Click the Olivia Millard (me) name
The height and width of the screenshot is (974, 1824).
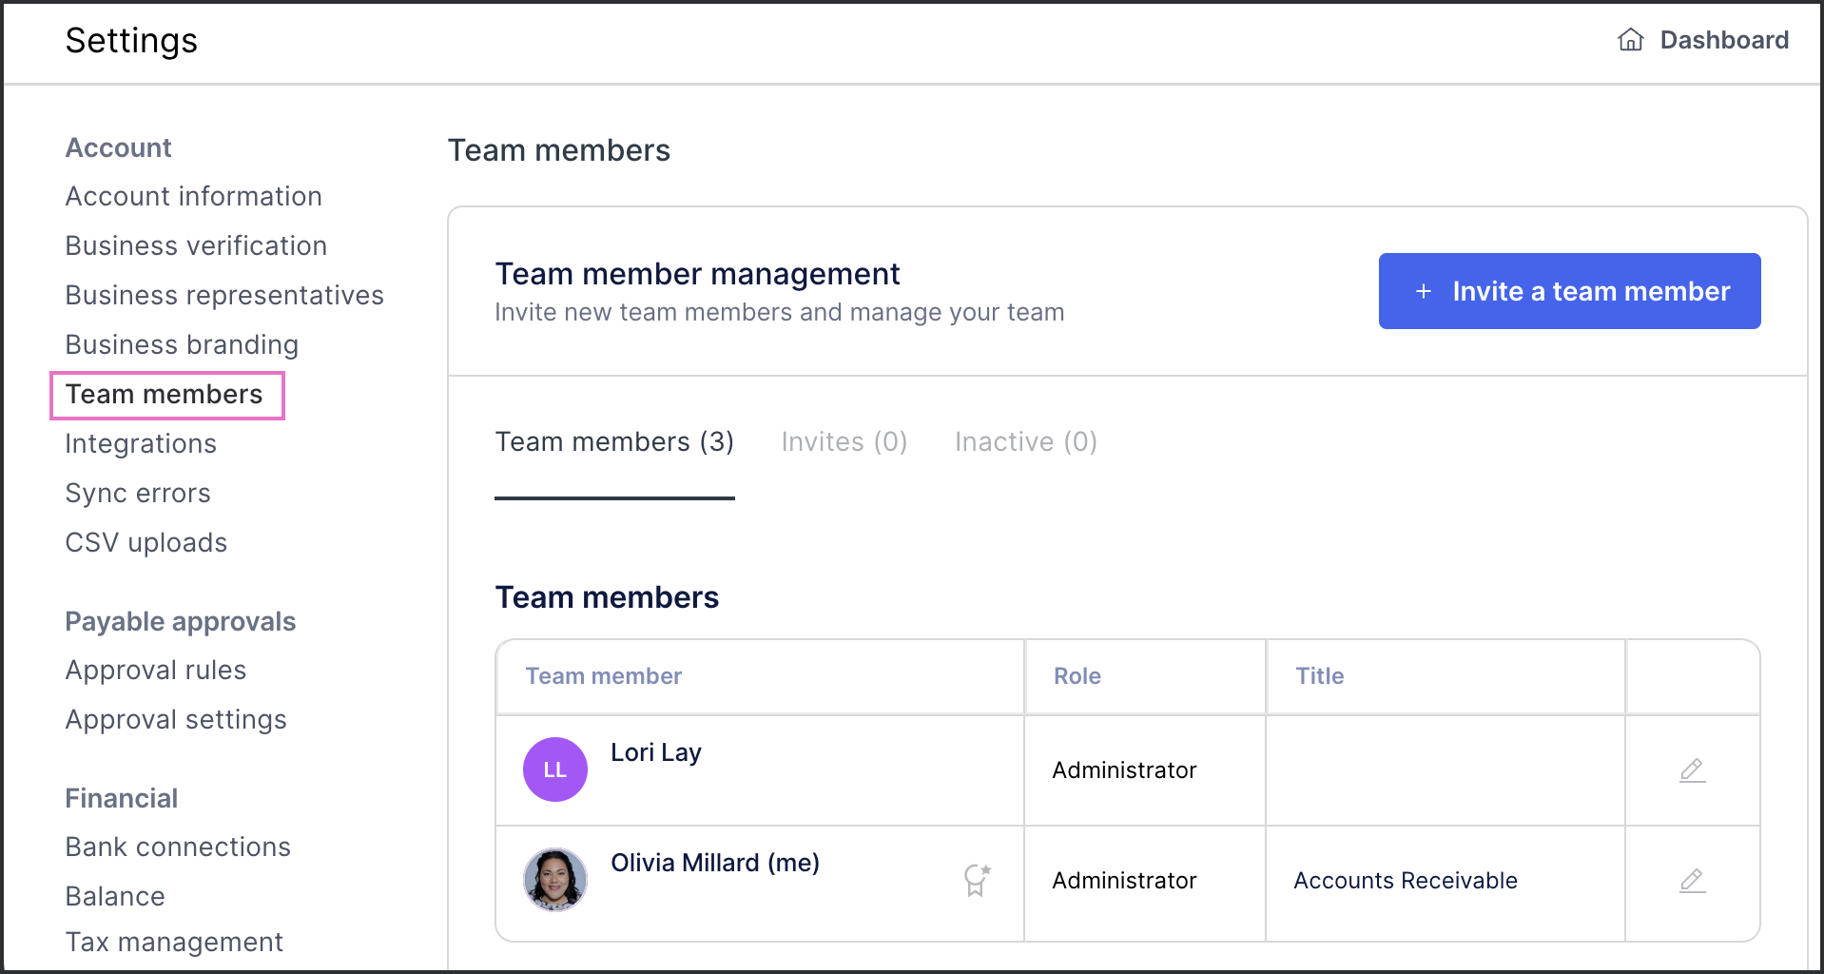[715, 863]
